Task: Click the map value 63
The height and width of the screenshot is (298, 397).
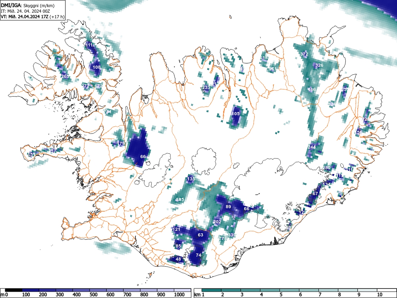Action: (200, 235)
